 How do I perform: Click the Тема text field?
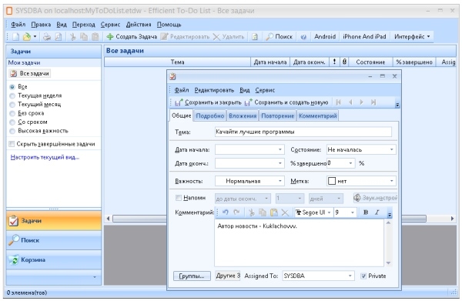(x=303, y=132)
